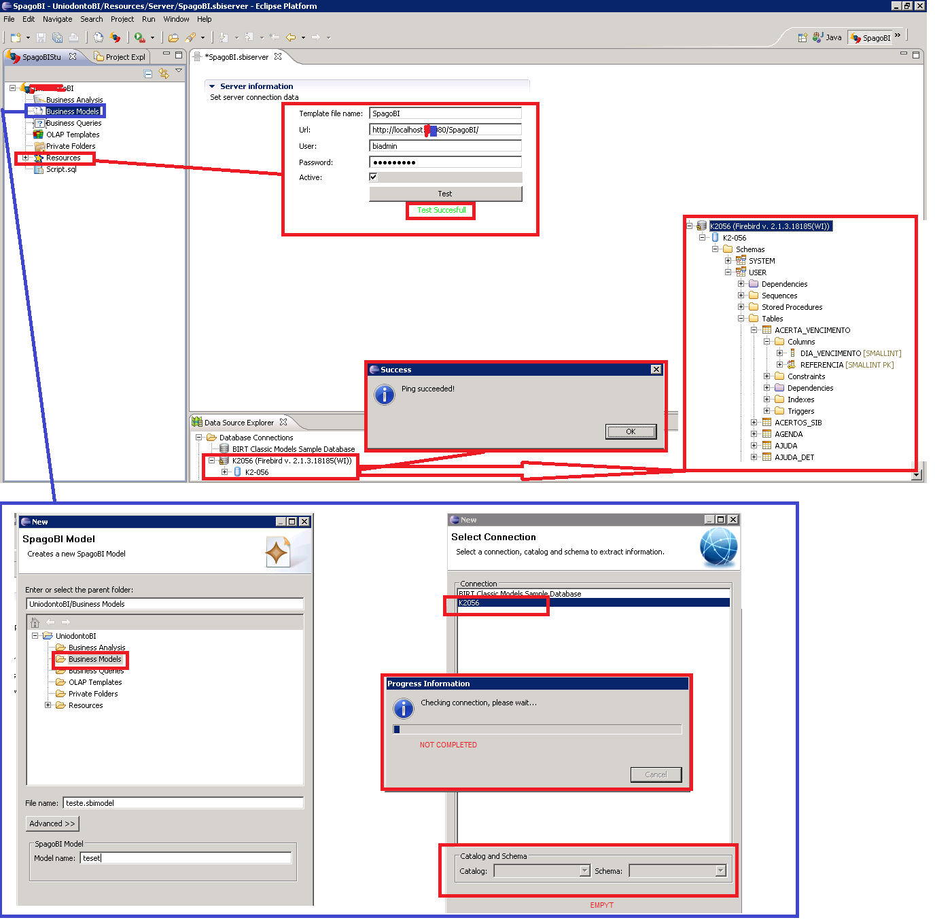Select the K2056 connection in Select Connection list
This screenshot has height=920, width=935.
coord(593,603)
